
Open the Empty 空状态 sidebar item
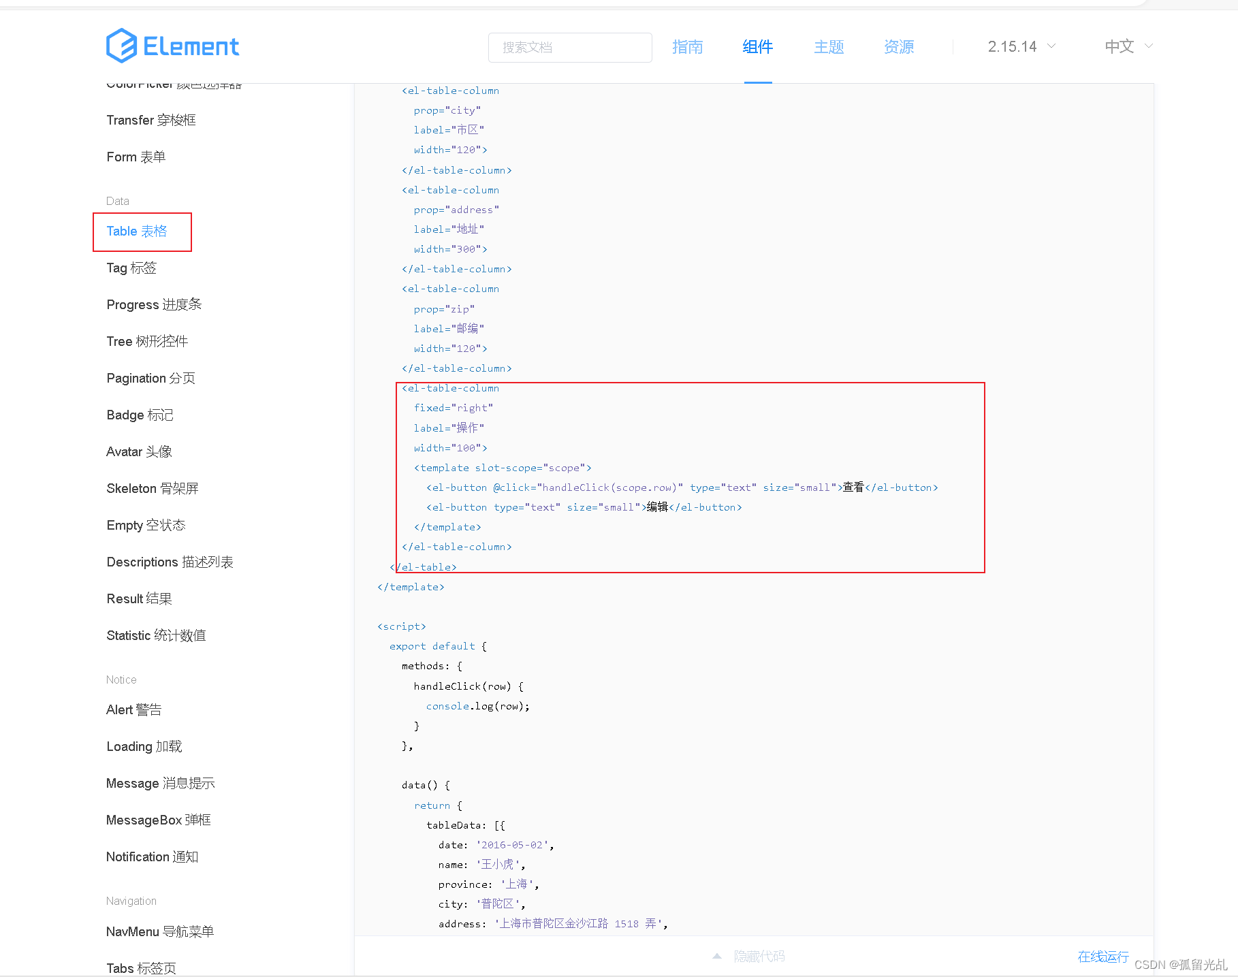click(x=146, y=525)
